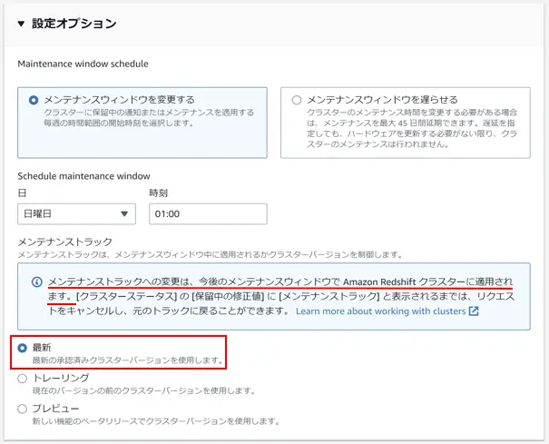Open Learn more about working with clusters link
Viewport: 549px width, 444px height.
[x=380, y=311]
